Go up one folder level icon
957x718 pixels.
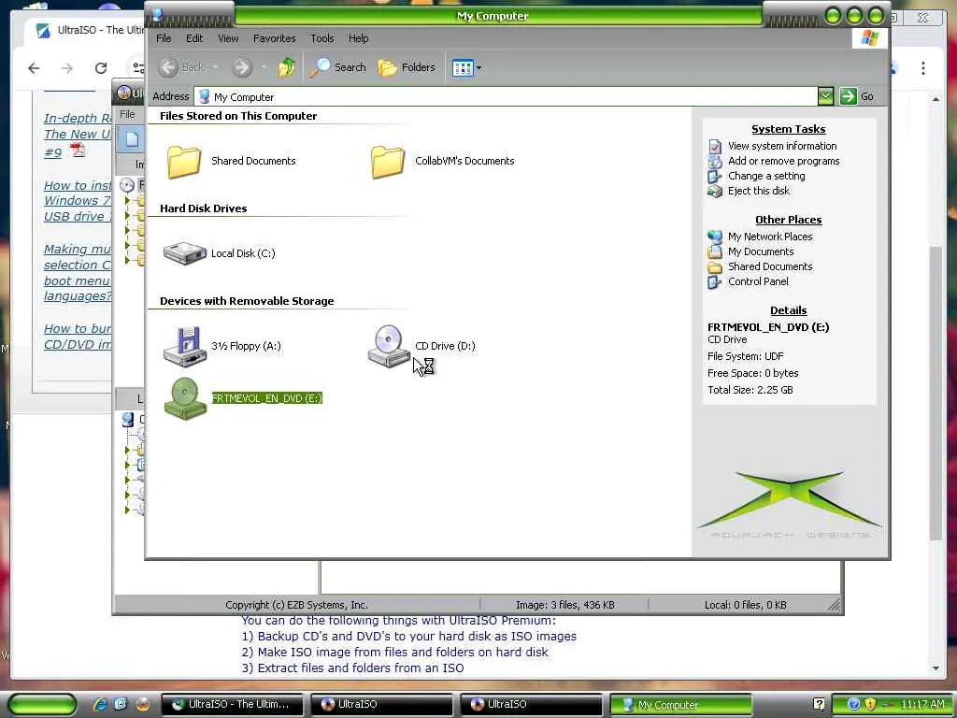286,67
